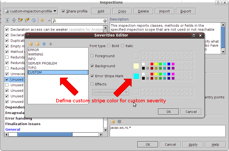The height and width of the screenshot is (151, 229).
Task: Click the Export button
Action: point(186,11)
